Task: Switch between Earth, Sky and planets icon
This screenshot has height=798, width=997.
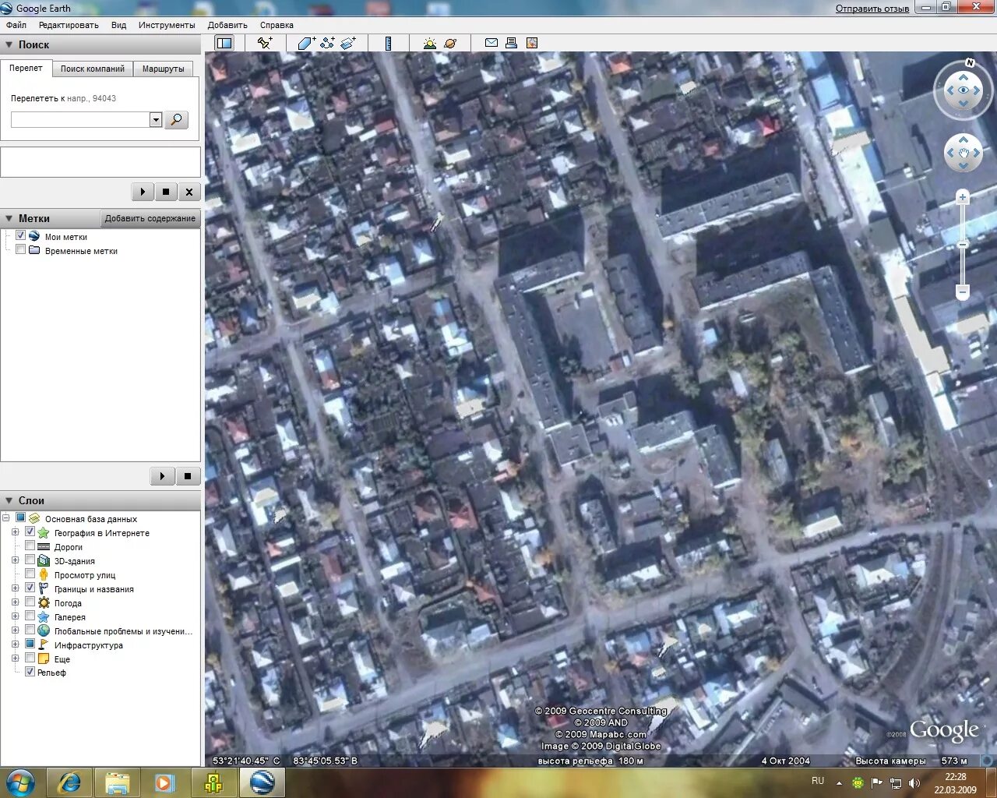Action: (x=450, y=43)
